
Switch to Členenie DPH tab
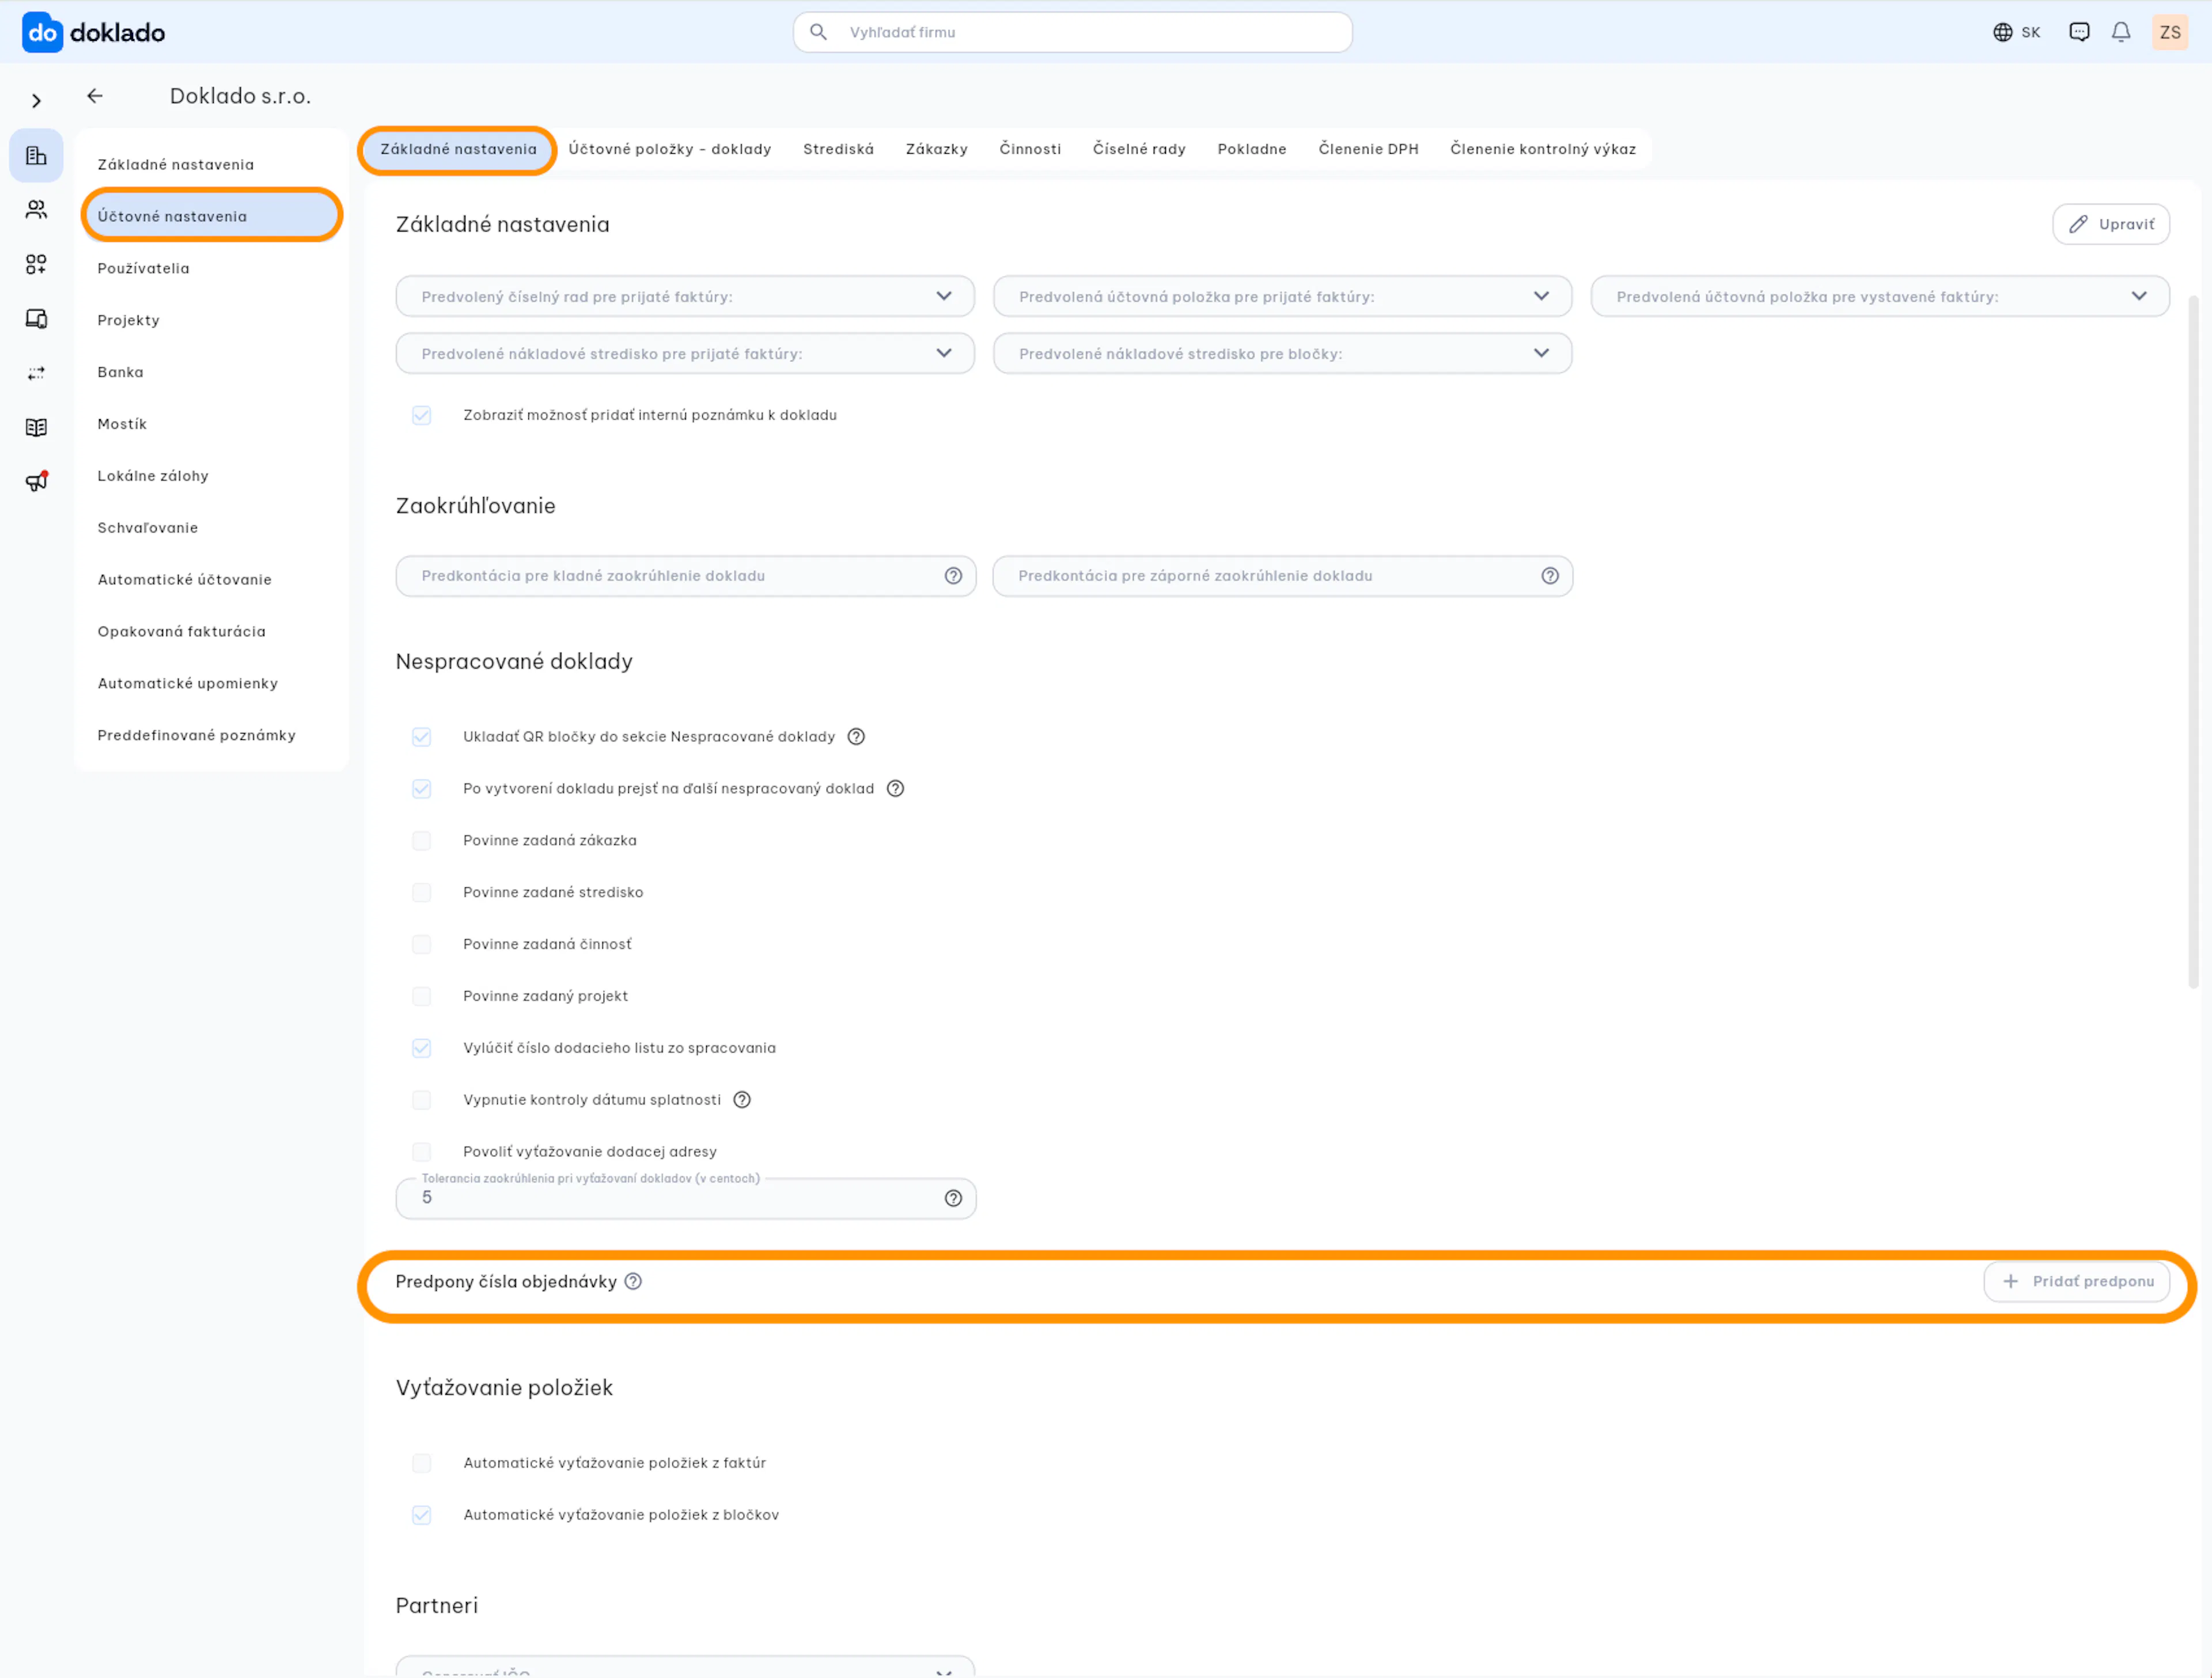1368,149
